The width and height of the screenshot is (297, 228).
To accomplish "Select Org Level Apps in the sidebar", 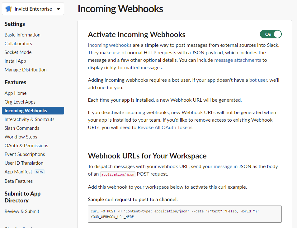I will coord(20,102).
